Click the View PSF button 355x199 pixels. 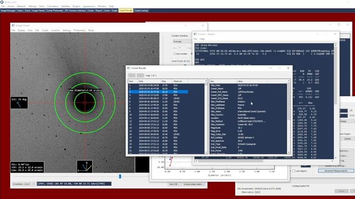[x=174, y=184]
